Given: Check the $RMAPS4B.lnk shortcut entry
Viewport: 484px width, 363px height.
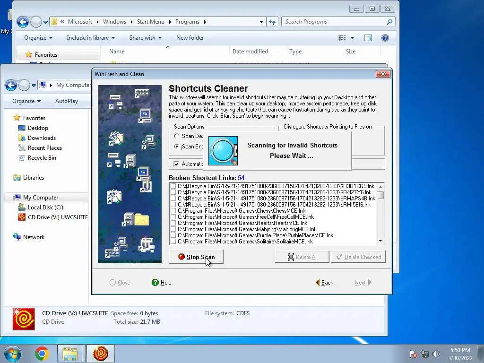Looking at the screenshot, I should tap(173, 199).
